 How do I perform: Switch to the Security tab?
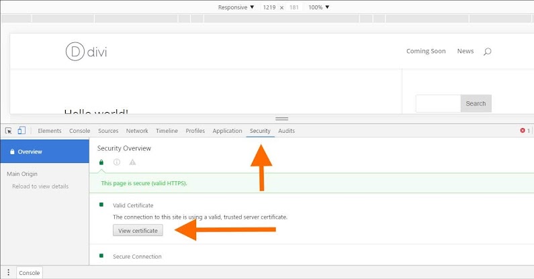click(260, 131)
